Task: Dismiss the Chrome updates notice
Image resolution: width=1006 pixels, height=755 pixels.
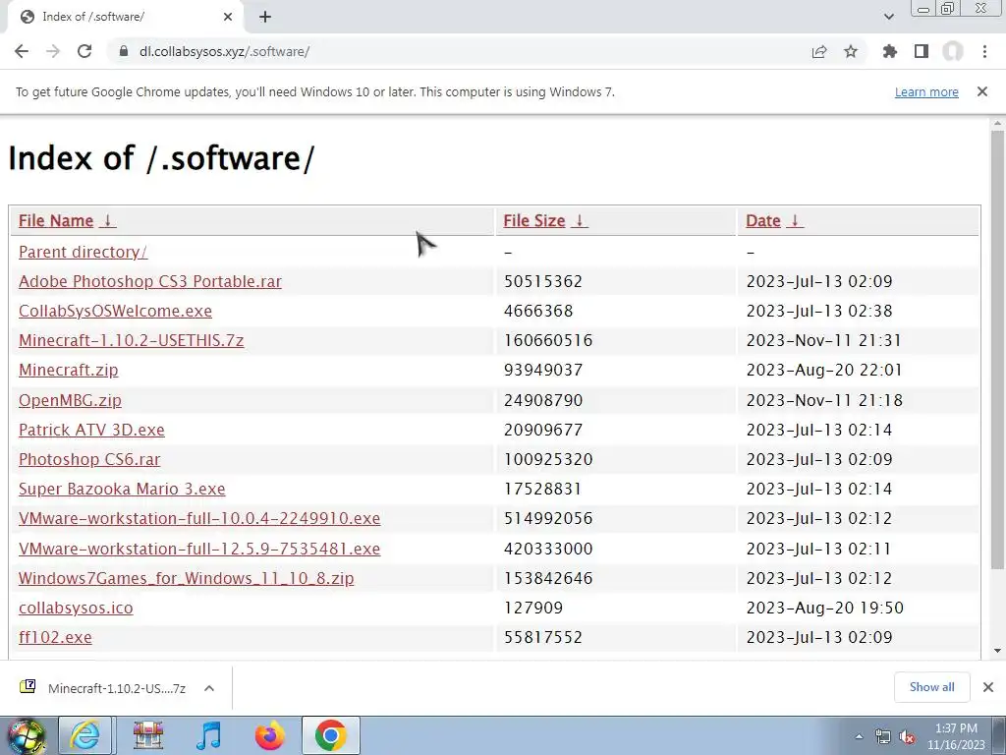Action: point(982,91)
